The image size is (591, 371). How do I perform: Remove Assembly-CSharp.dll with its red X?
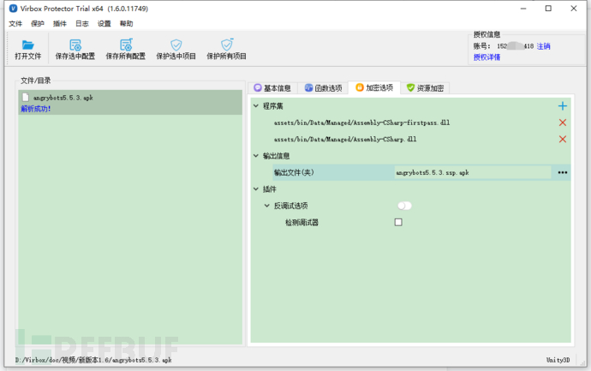(x=563, y=139)
